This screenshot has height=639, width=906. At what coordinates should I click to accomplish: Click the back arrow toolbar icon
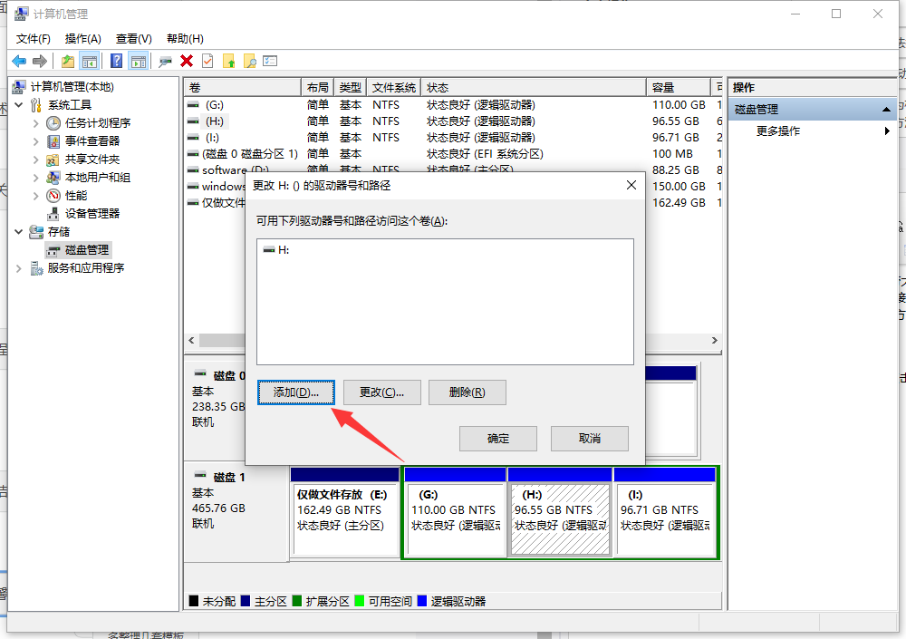click(19, 61)
